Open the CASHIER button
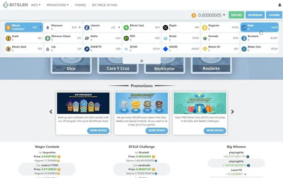Image resolution: width=283 pixels, height=178 pixels. 274,15
